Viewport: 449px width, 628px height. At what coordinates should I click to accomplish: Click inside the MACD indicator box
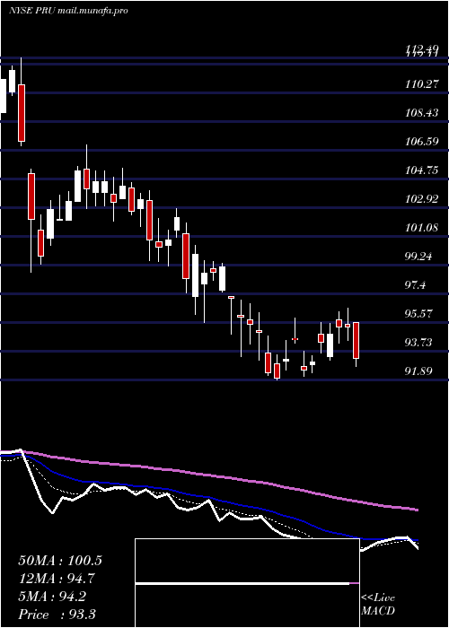(x=247, y=583)
